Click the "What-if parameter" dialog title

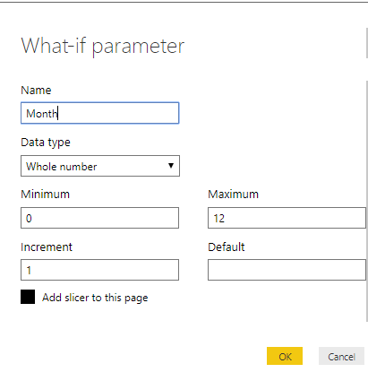(103, 46)
